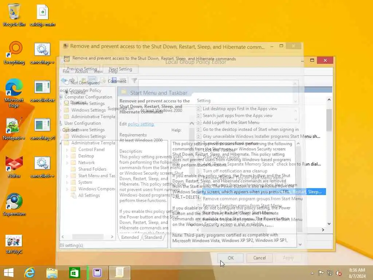Image resolution: width=373 pixels, height=280 pixels.
Task: Open Recycle Bin desktop icon
Action: 14,14
